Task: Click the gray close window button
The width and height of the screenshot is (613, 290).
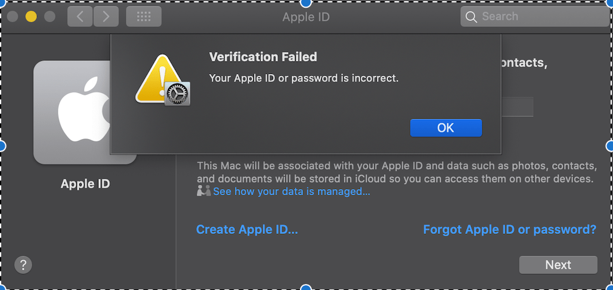Action: click(x=13, y=17)
